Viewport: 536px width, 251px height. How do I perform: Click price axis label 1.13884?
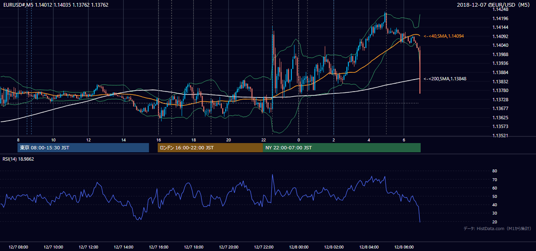tap(500, 72)
